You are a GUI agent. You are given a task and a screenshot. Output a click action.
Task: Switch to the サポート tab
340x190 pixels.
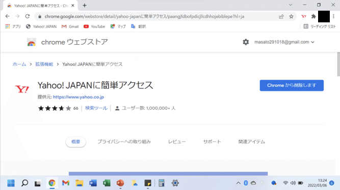pos(212,142)
